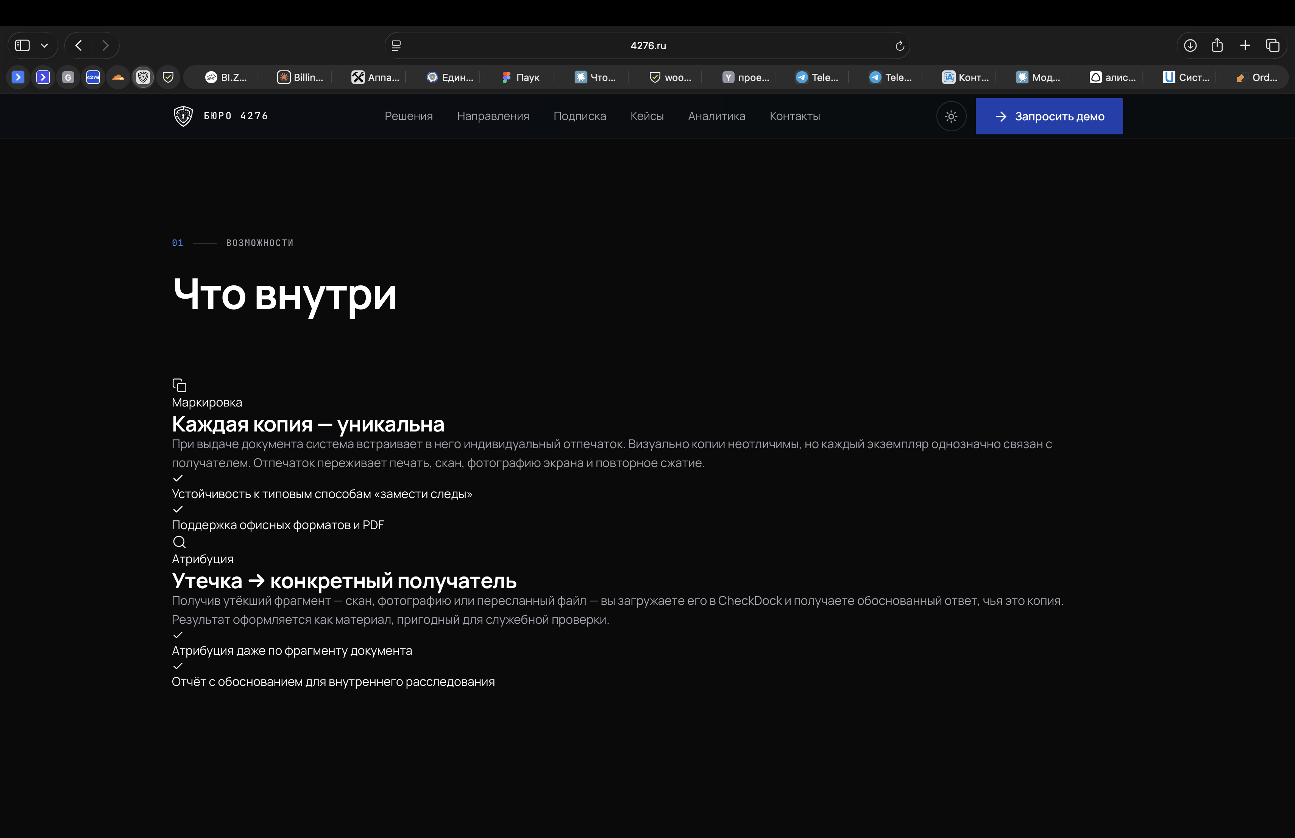Click the Маркировка copy icon
This screenshot has height=838, width=1295.
pos(179,385)
